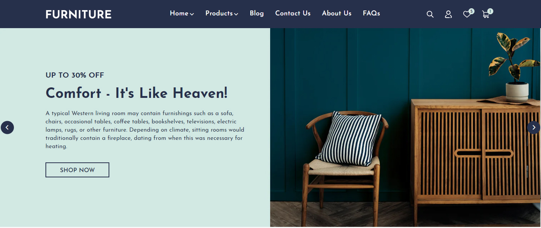Go to the Blog page
The image size is (541, 228).
[257, 13]
